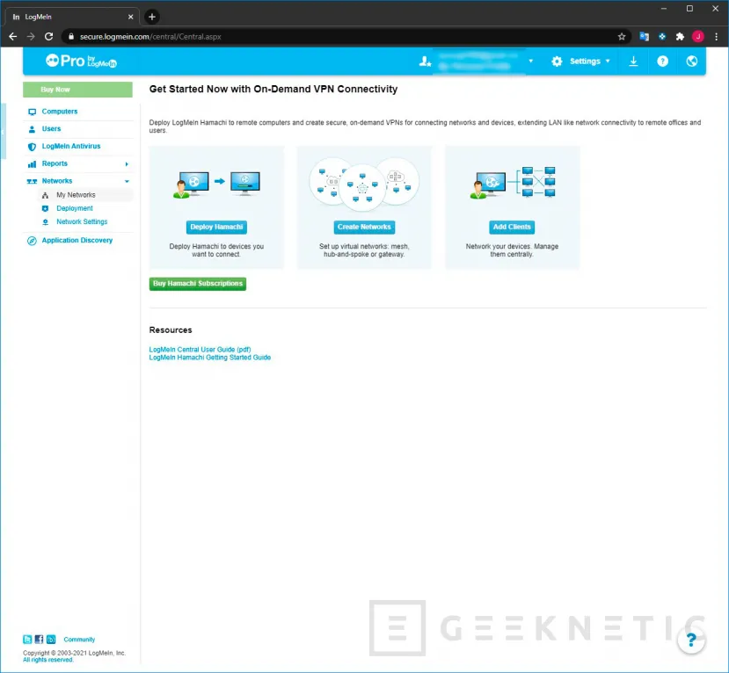Viewport: 729px width, 673px height.
Task: Open a new browser tab
Action: point(152,17)
